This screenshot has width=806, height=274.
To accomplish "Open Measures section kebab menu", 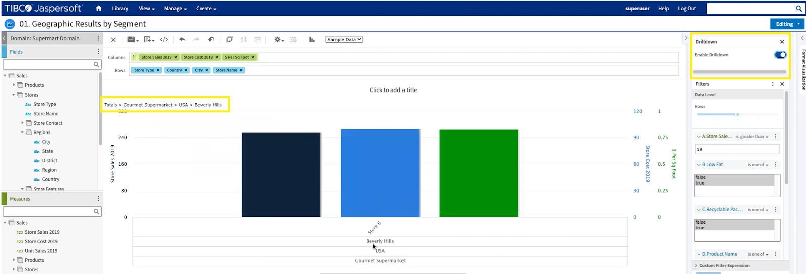I will pyautogui.click(x=98, y=199).
